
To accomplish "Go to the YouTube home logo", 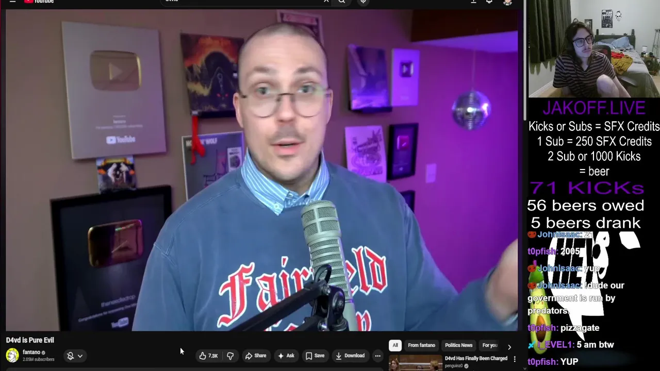I will [39, 2].
